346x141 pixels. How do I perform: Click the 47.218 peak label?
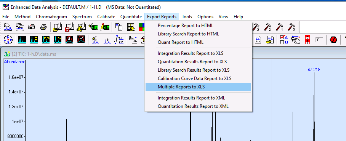pyautogui.click(x=314, y=70)
